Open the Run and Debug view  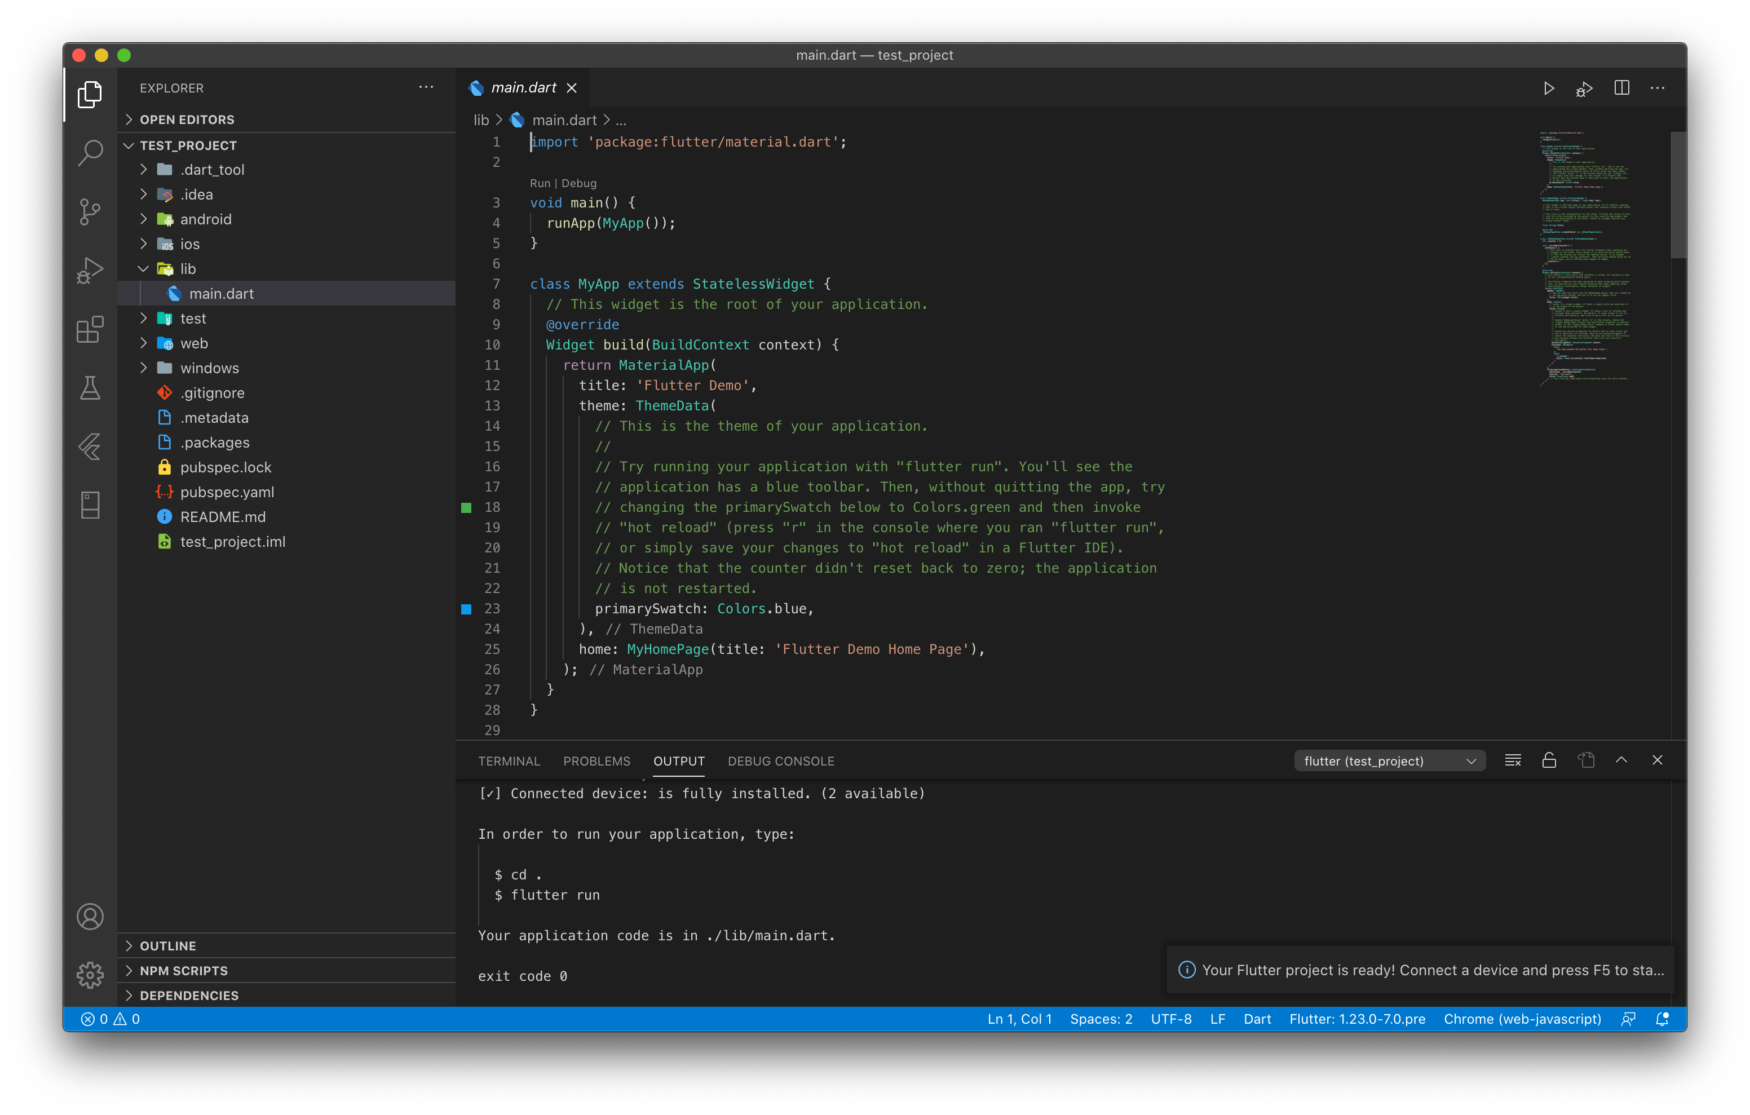coord(90,271)
